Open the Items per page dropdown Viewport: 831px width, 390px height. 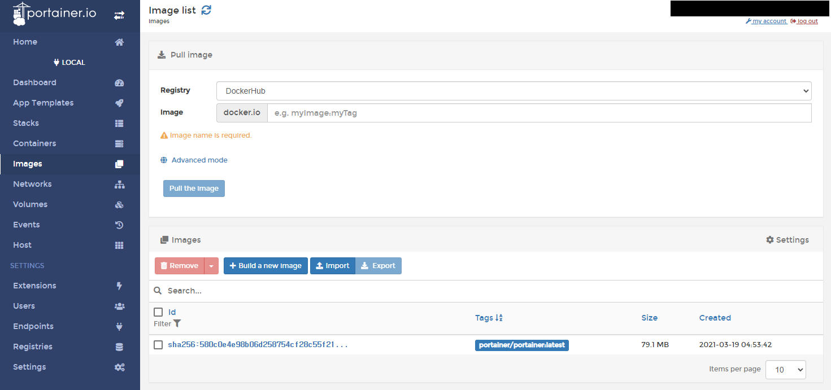pos(786,370)
